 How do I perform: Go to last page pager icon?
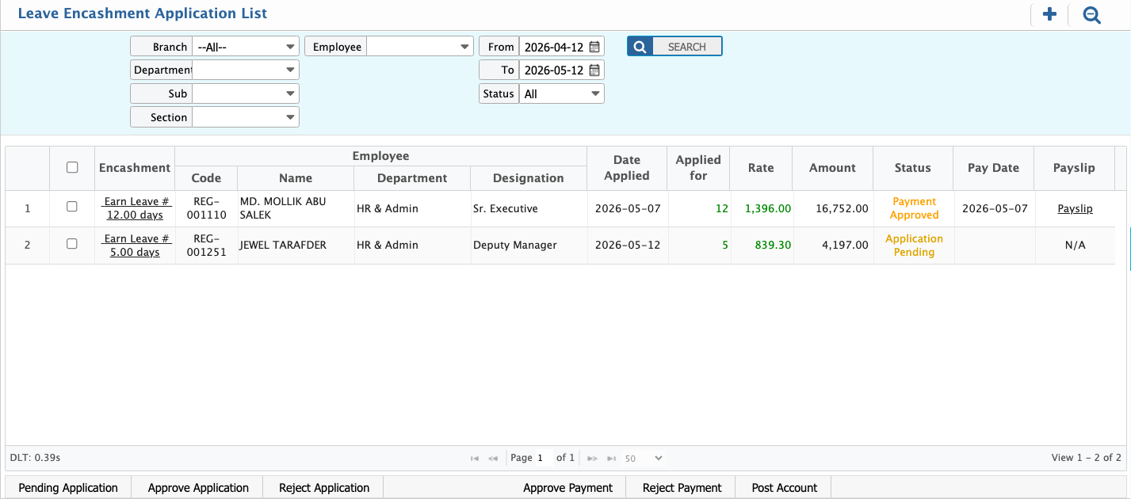pos(611,458)
